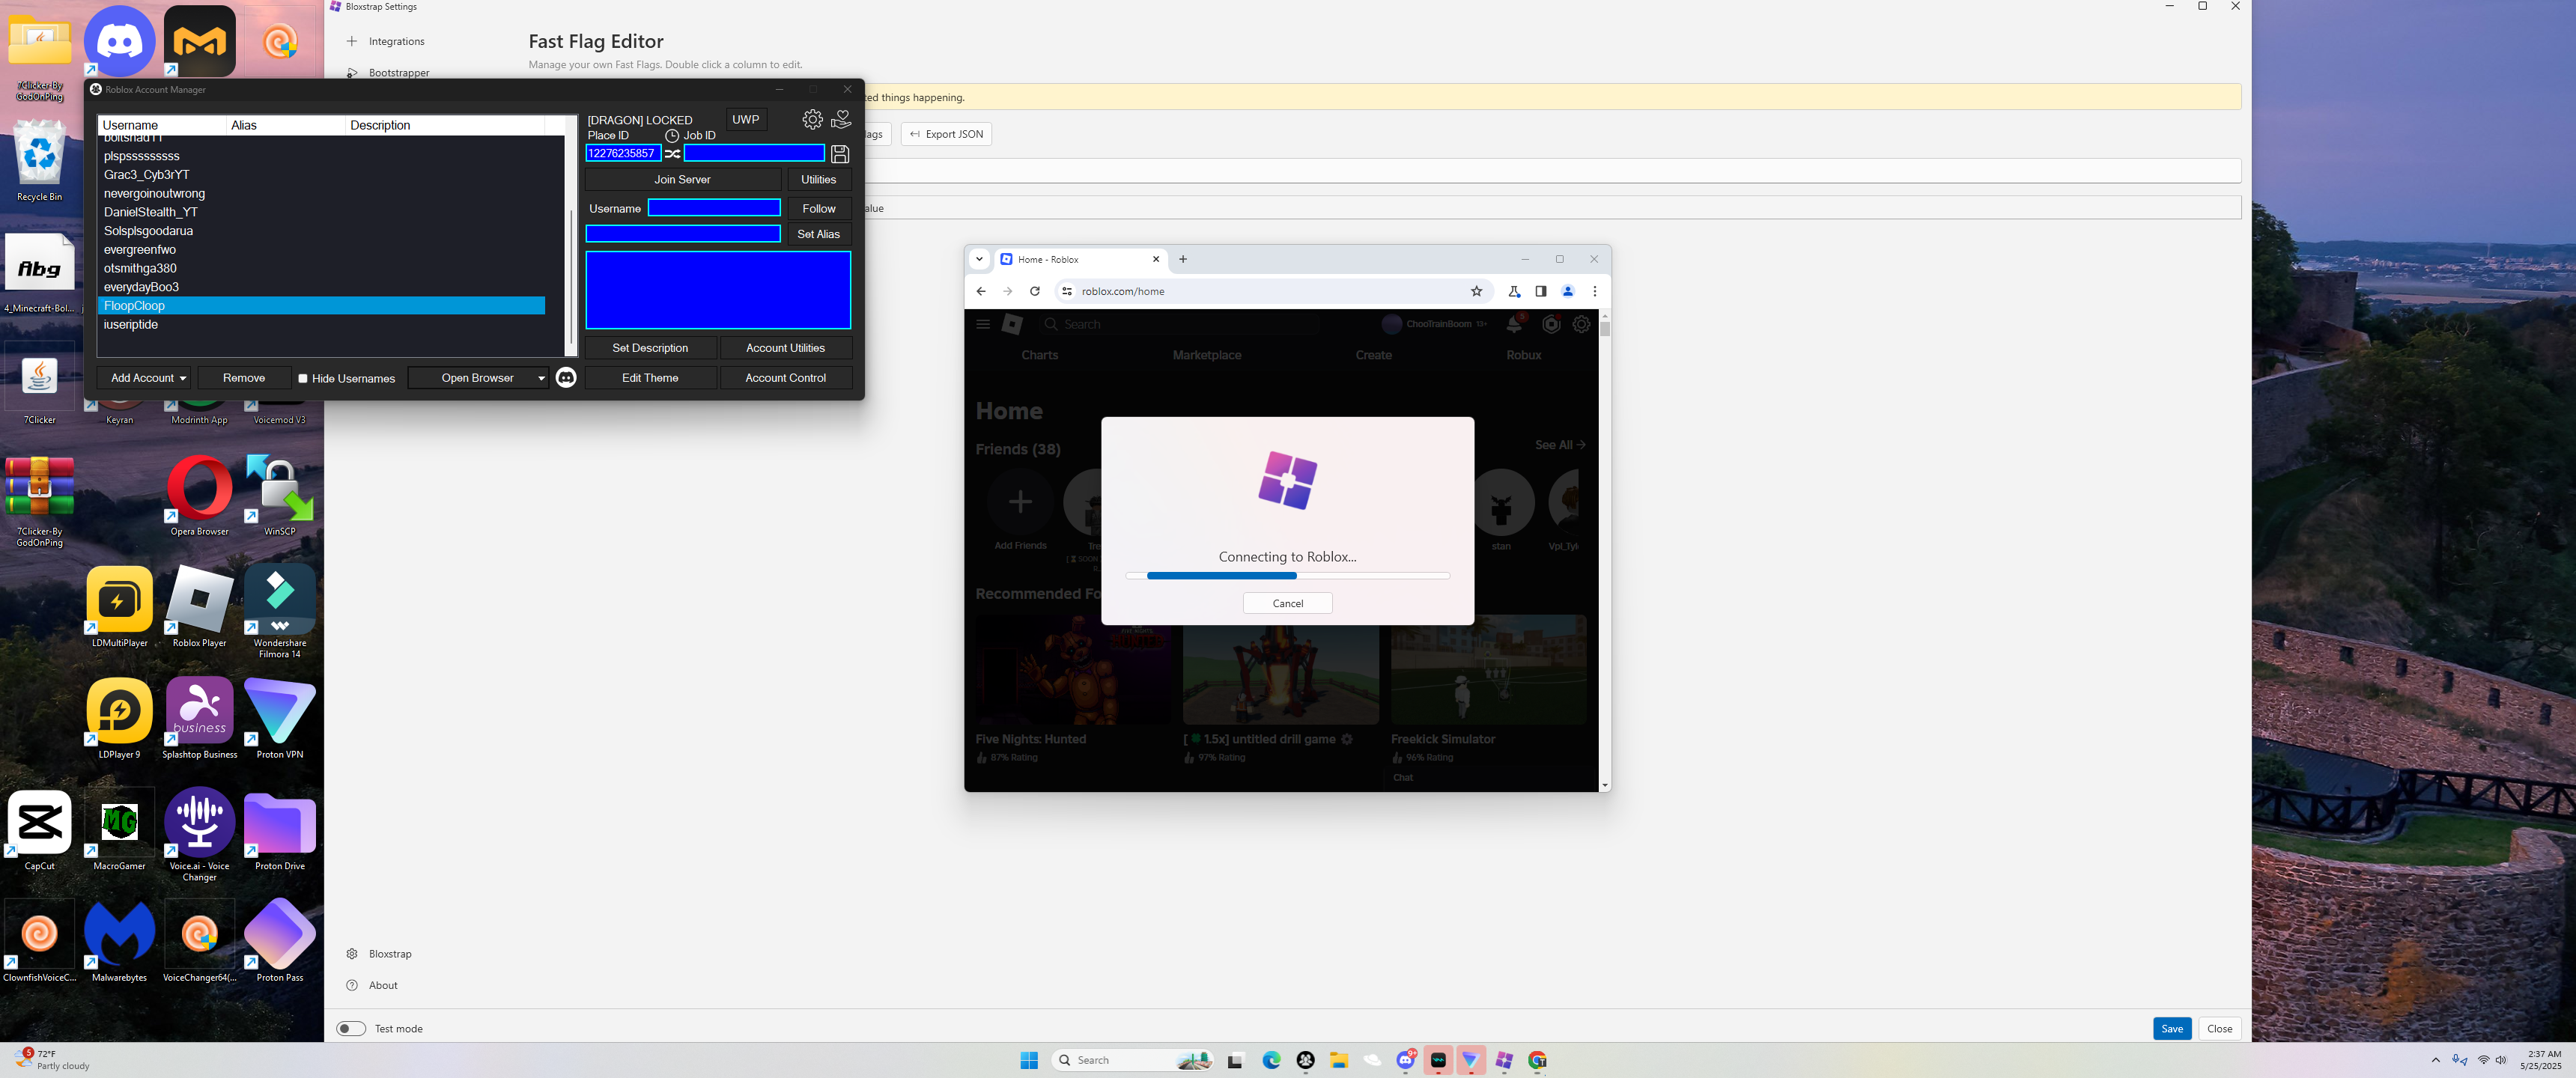The width and height of the screenshot is (2576, 1078).
Task: Click the Place ID input field
Action: [622, 154]
